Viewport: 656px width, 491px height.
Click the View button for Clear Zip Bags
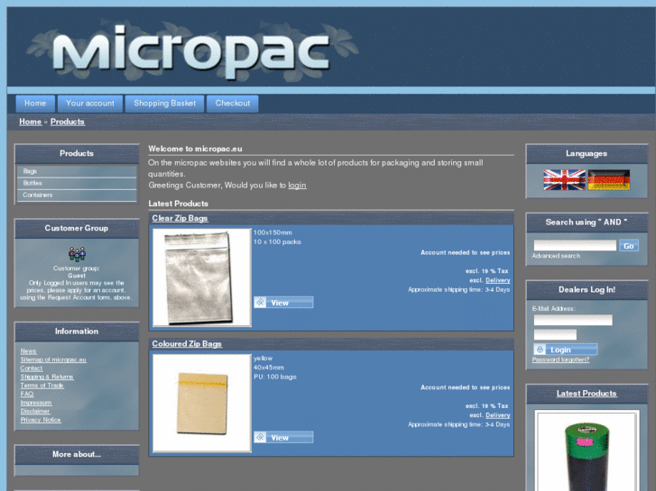tap(283, 303)
